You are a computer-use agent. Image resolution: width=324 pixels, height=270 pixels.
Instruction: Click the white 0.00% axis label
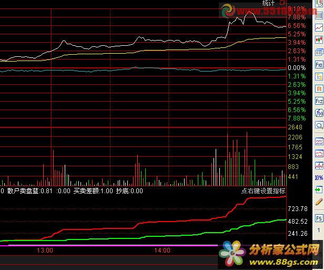(x=297, y=68)
